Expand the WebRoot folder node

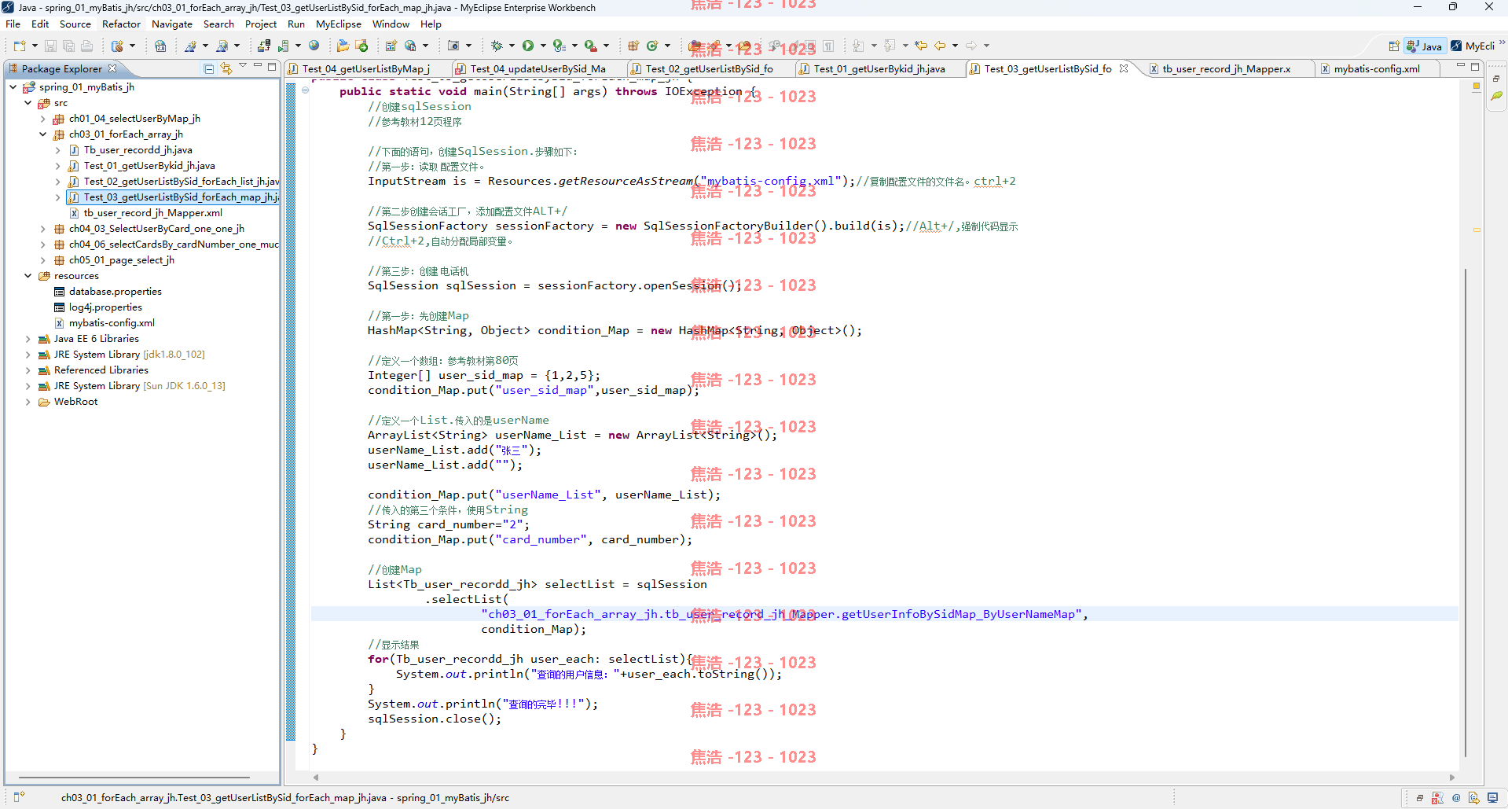pyautogui.click(x=28, y=402)
